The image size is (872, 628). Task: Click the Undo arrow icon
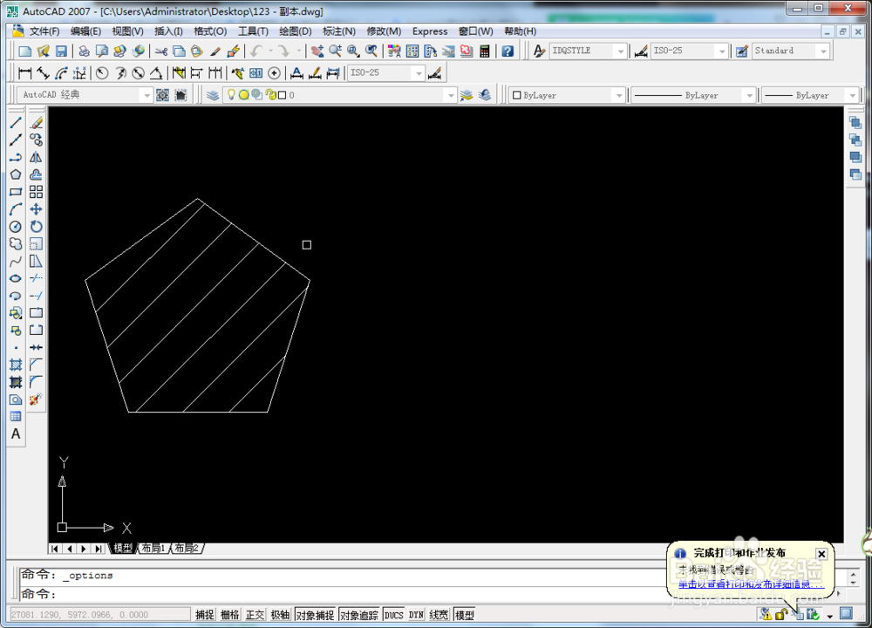tap(255, 51)
